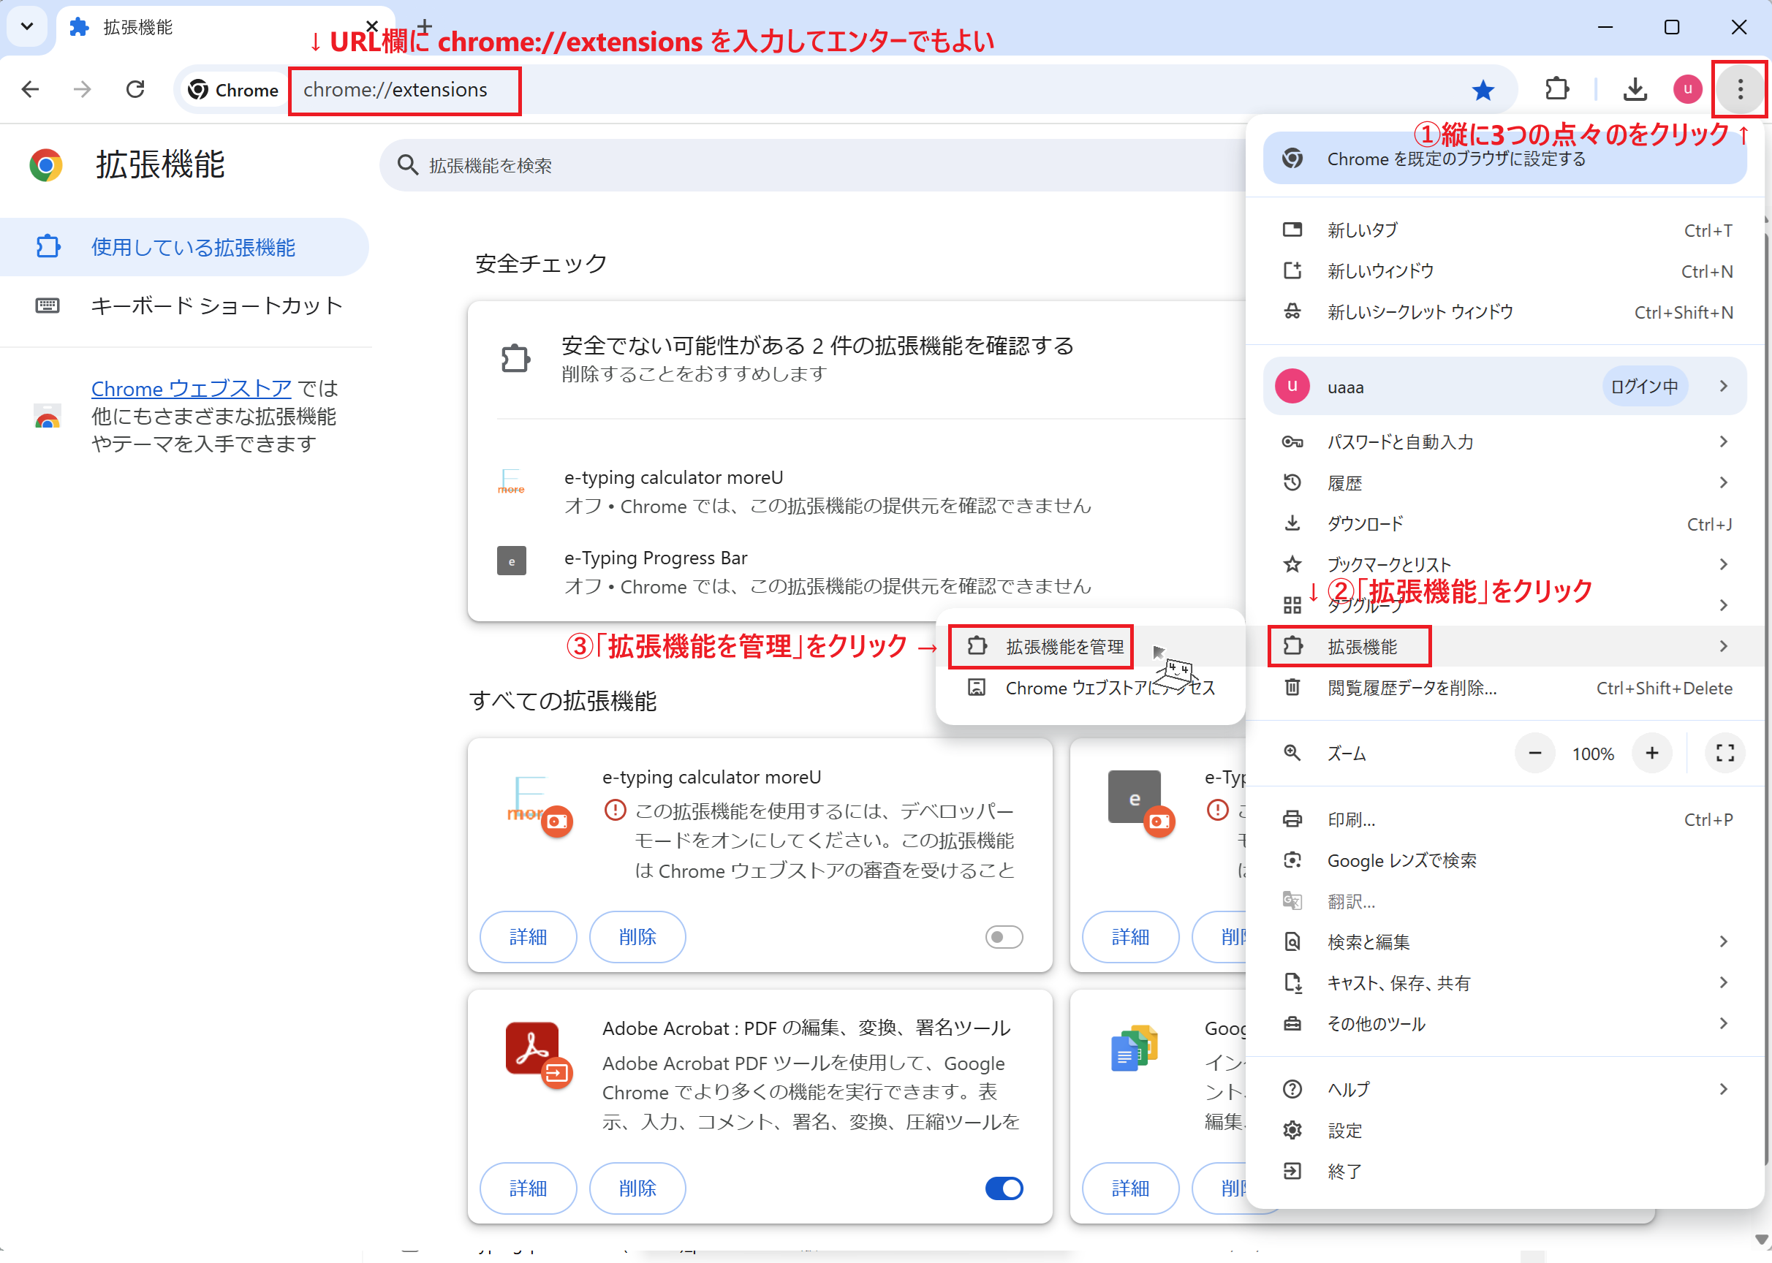The image size is (1772, 1263).
Task: Click the pink profile avatar in toolbar
Action: [x=1687, y=89]
